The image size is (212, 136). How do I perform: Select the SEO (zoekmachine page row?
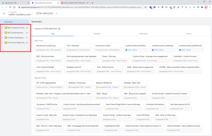(16, 33)
